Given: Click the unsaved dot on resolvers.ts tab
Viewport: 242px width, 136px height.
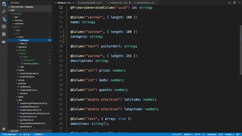Looking at the screenshot, I should click(x=130, y=3).
